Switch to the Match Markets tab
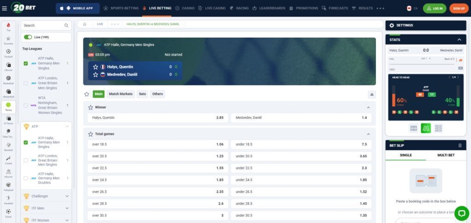 121,94
